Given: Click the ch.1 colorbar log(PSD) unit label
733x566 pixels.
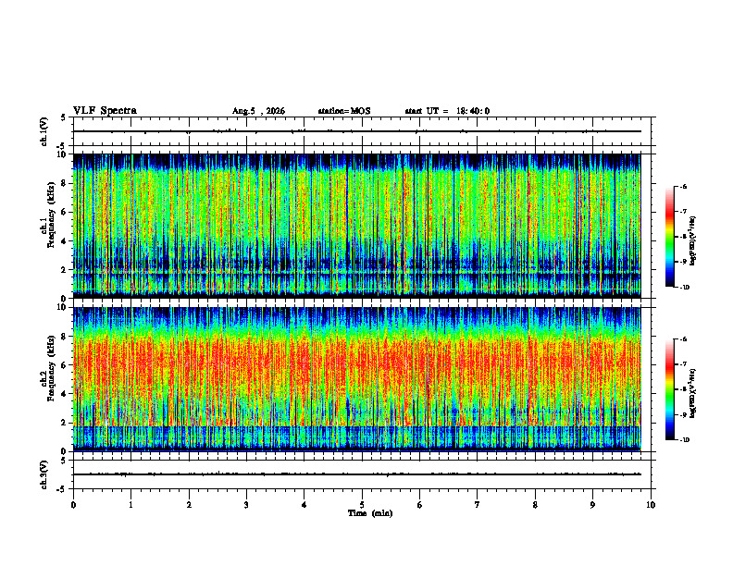Looking at the screenshot, I should coord(693,241).
